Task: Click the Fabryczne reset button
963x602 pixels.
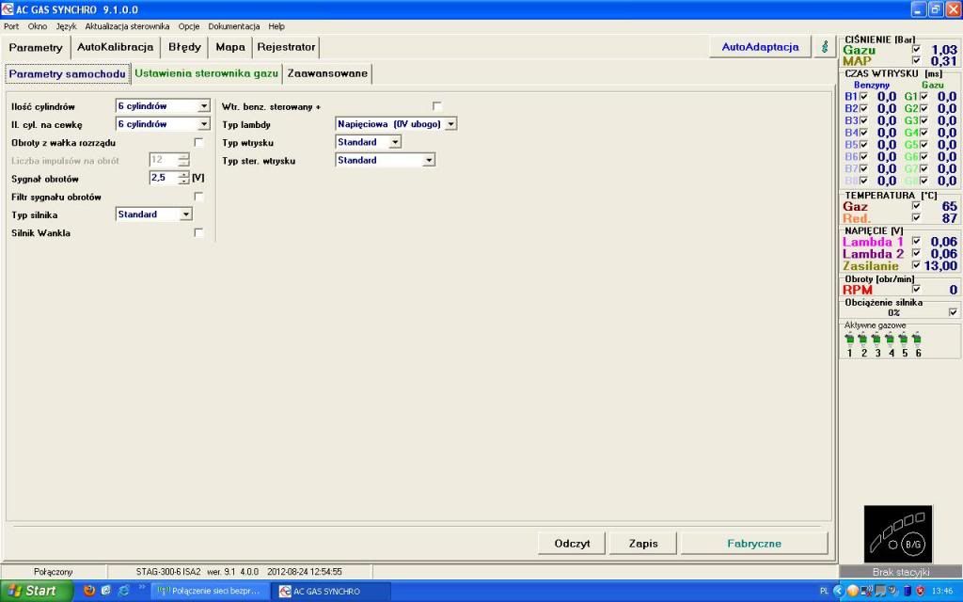Action: point(754,543)
